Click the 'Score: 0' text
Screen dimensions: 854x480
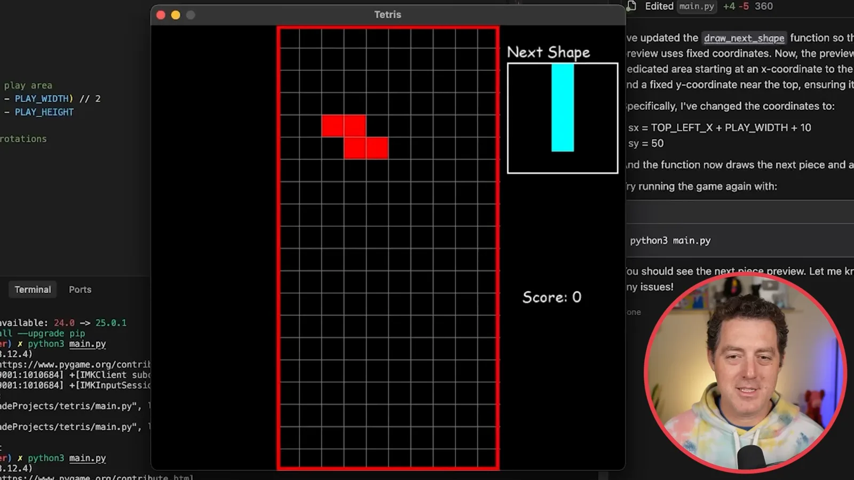point(552,297)
